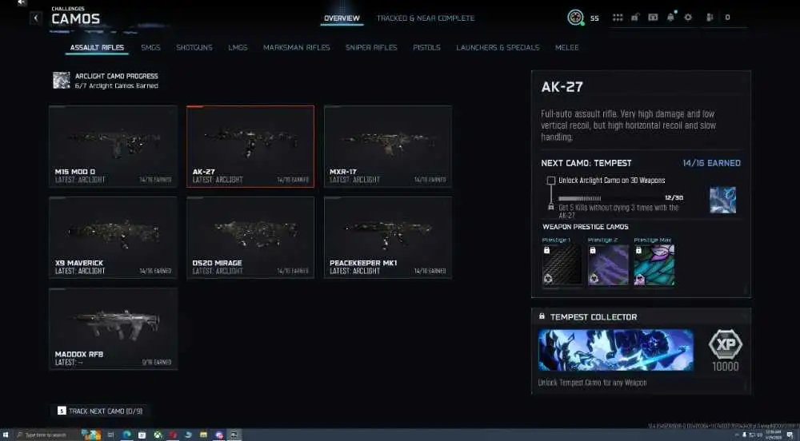Select the Prestige 1 camo swatch
Screen dimensions: 800x441
click(562, 264)
